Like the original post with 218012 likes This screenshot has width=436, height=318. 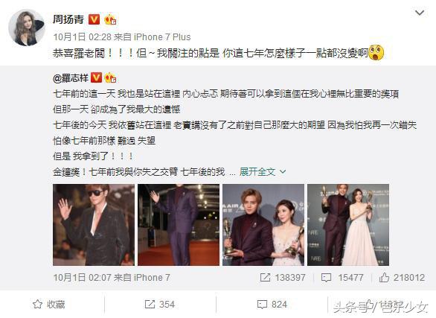[402, 277]
